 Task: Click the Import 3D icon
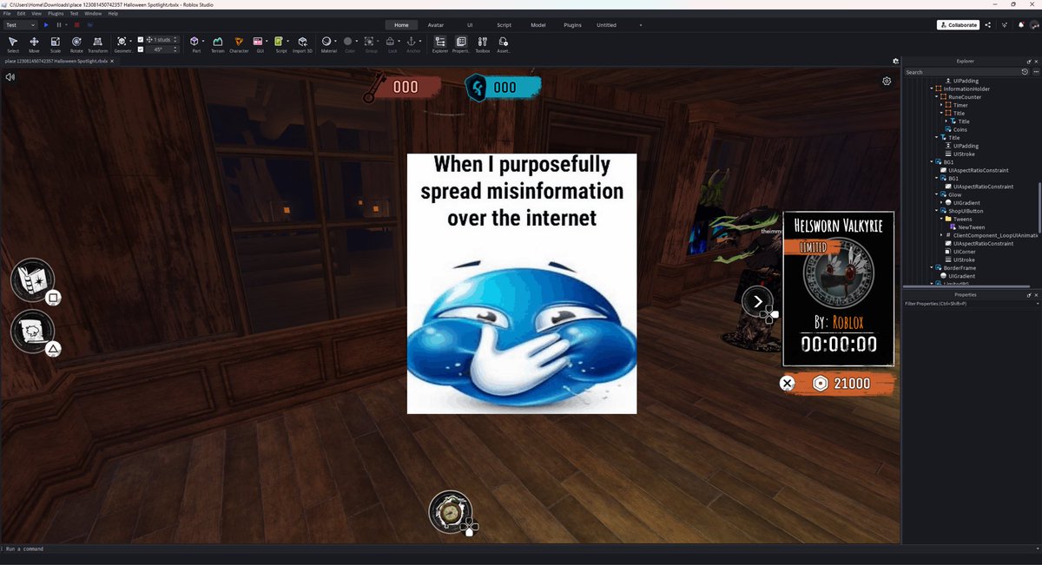coord(302,44)
